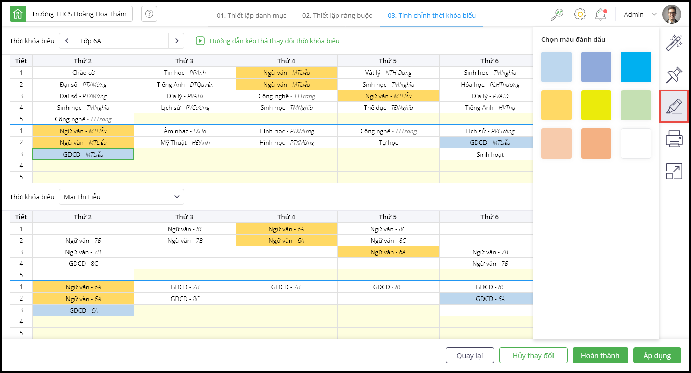Viewport: 691px width, 373px height.
Task: Click the home icon beside school name
Action: tap(17, 14)
